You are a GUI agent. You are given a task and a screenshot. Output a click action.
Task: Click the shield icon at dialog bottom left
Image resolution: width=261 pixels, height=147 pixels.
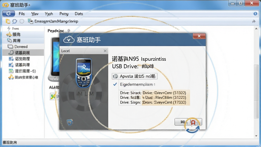70,122
